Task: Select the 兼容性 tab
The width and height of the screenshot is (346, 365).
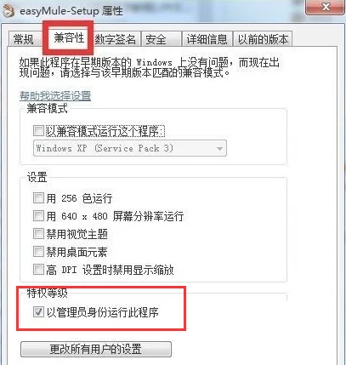Action: pyautogui.click(x=69, y=37)
